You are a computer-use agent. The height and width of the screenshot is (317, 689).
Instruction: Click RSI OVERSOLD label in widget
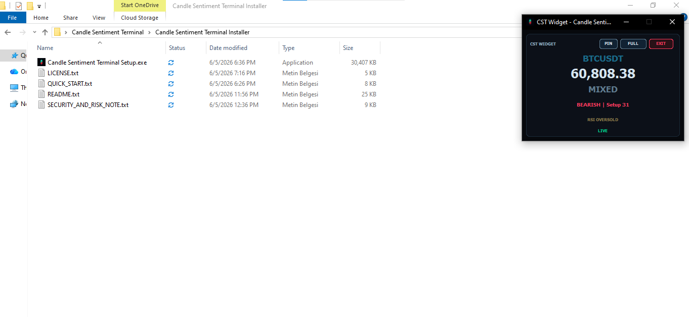603,120
